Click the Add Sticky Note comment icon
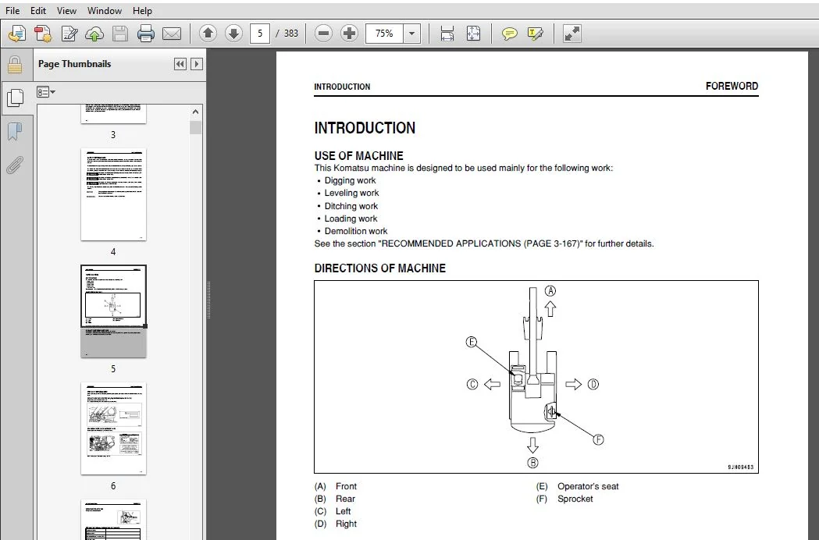 (x=509, y=34)
